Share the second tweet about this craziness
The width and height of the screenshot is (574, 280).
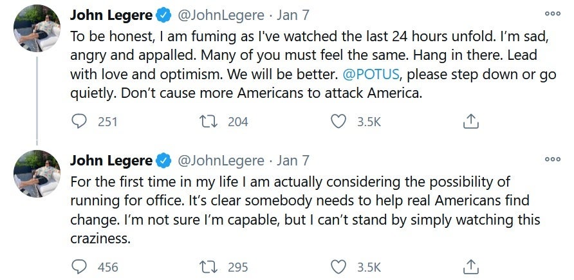(x=470, y=266)
